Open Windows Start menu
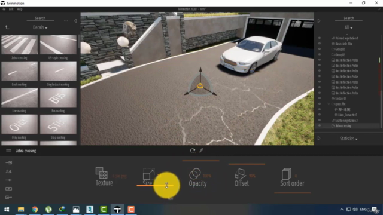Image resolution: width=383 pixels, height=215 pixels. pos(7,210)
